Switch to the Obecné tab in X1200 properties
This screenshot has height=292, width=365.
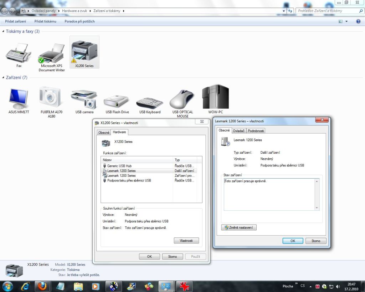[104, 132]
